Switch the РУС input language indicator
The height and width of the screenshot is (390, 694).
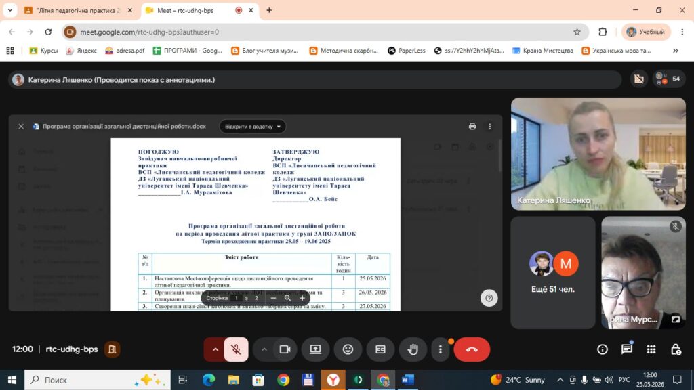tap(624, 380)
